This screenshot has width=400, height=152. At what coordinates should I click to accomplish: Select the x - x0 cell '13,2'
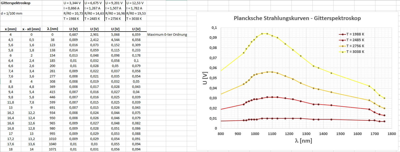click(x=31, y=139)
